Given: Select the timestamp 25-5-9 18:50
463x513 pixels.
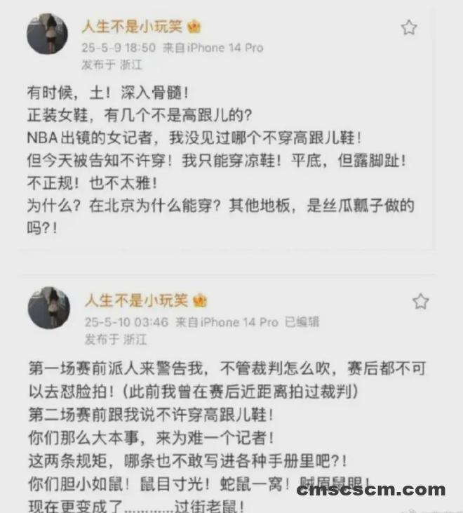Looking at the screenshot, I should click(119, 48).
